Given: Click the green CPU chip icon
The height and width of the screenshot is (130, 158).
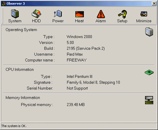Looking at the screenshot, I should coord(149,72).
